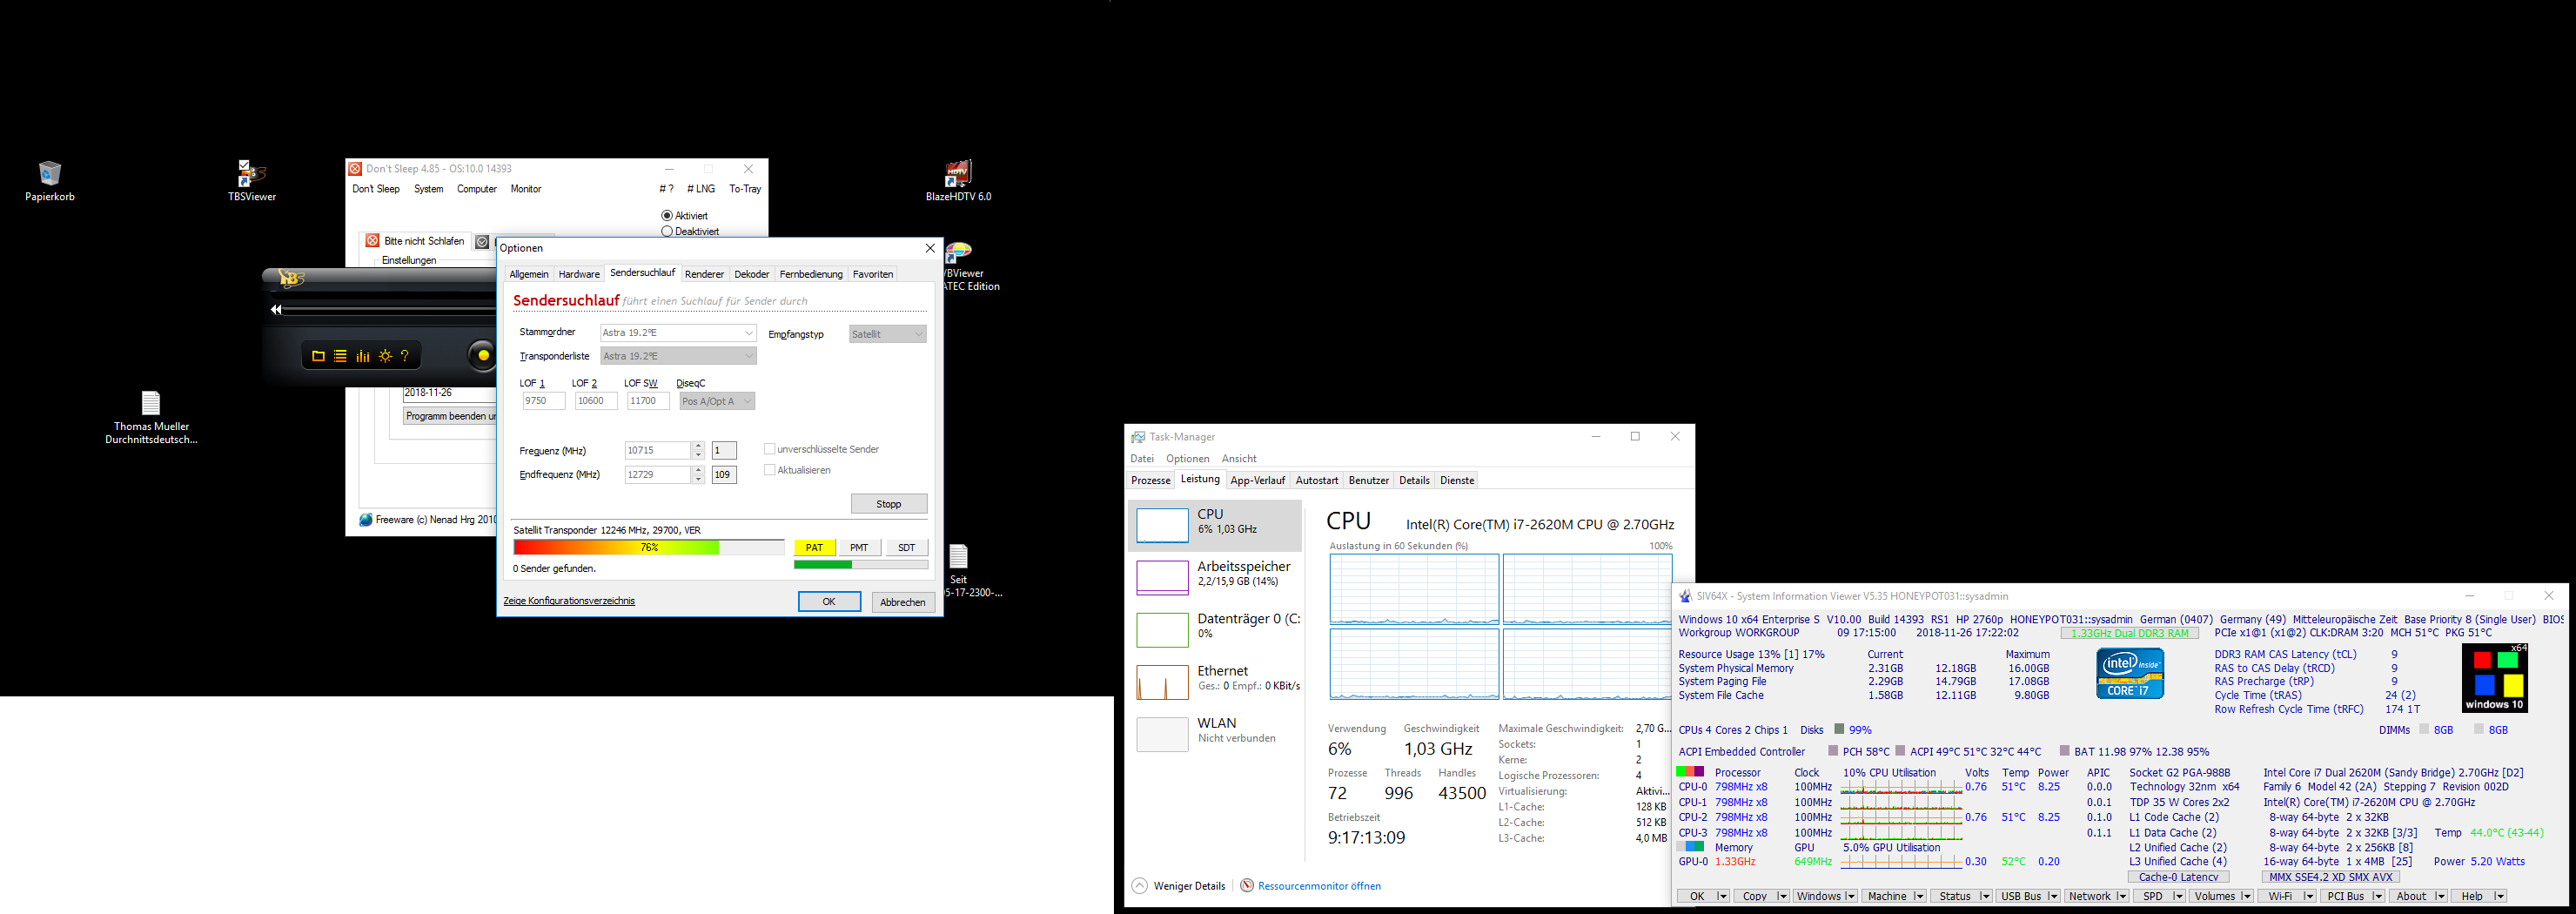Screen dimensions: 2576x914
Task: Open the Favoriten tab in Optionen
Action: coord(873,274)
